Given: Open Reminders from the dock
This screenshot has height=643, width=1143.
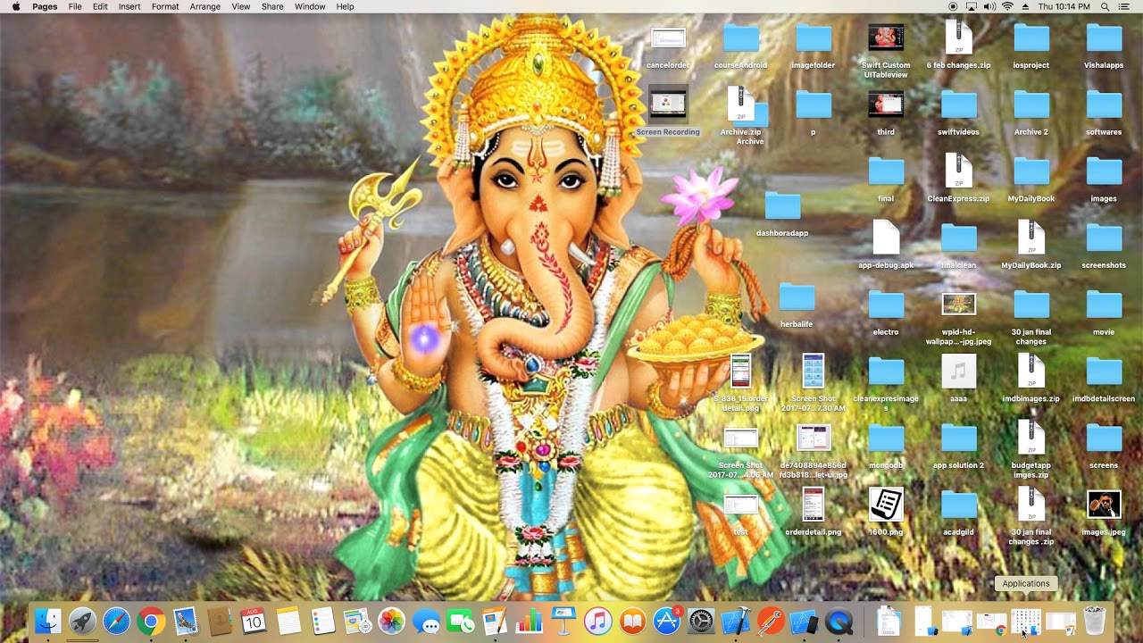Looking at the screenshot, I should 323,621.
